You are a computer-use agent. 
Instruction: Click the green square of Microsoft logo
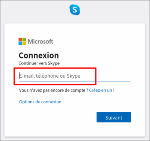[24, 39]
